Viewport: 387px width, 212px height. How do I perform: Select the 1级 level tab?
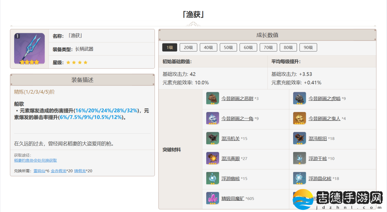(x=170, y=47)
